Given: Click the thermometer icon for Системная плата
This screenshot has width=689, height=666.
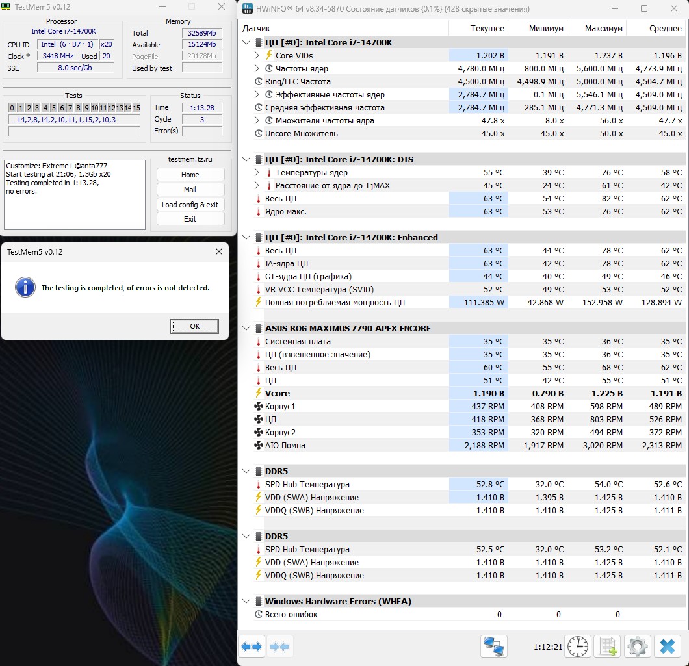Looking at the screenshot, I should pyautogui.click(x=259, y=341).
